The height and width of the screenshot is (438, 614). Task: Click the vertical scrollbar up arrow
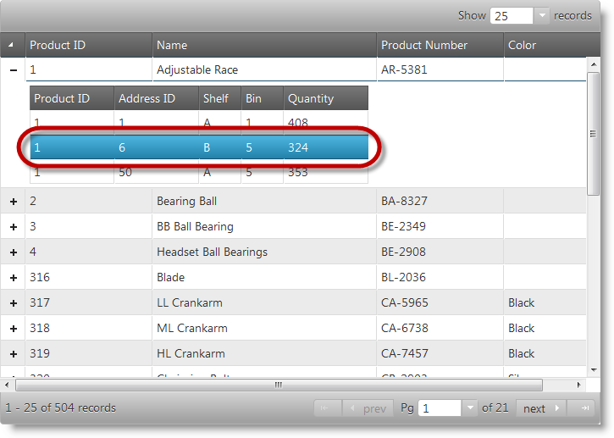click(593, 64)
